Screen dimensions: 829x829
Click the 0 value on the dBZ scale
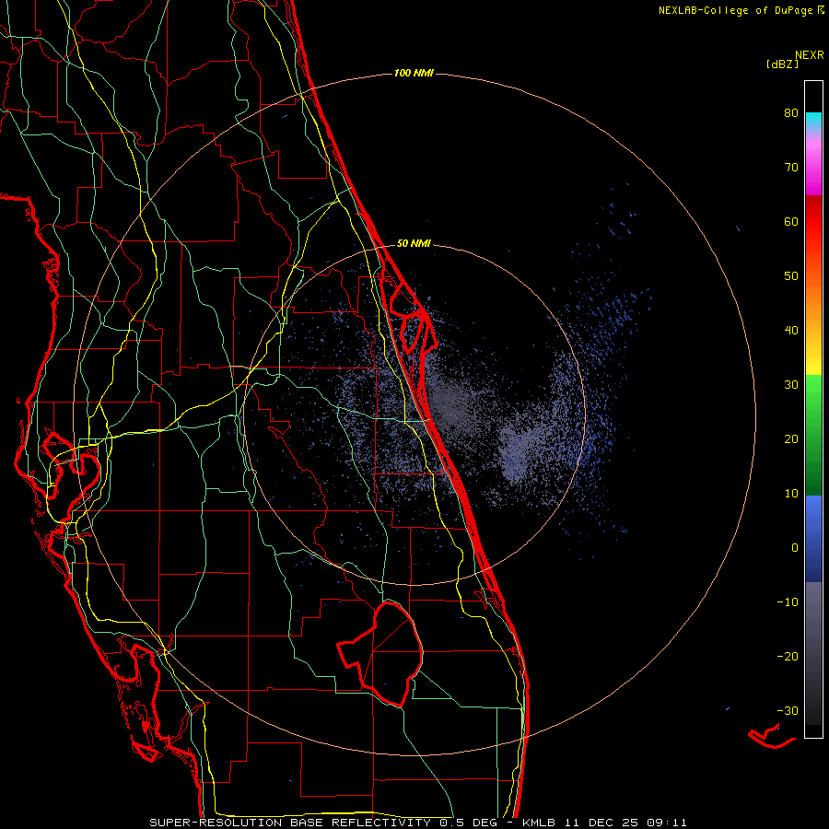795,548
